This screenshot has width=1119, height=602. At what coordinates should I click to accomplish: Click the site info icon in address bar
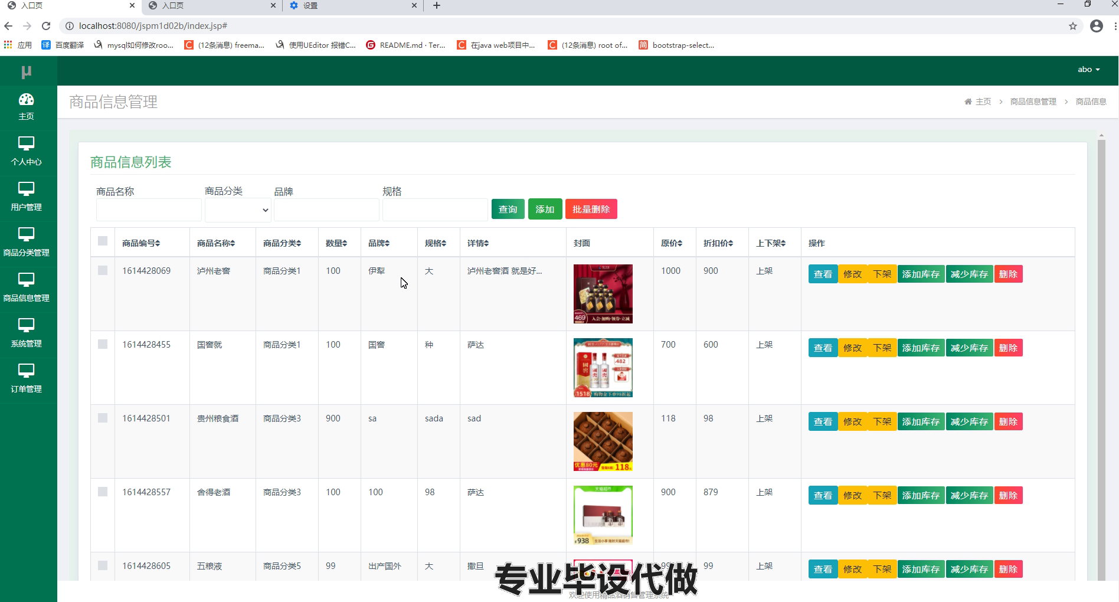[x=69, y=26]
